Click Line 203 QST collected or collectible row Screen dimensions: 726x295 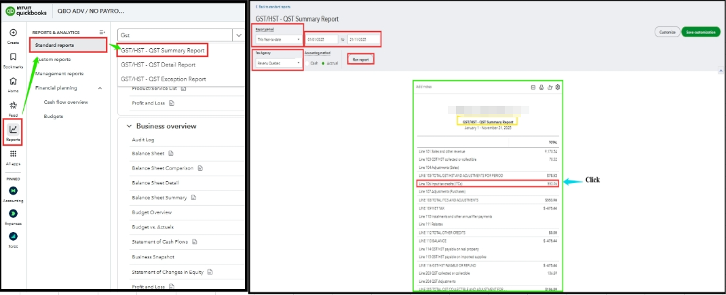pyautogui.click(x=488, y=273)
